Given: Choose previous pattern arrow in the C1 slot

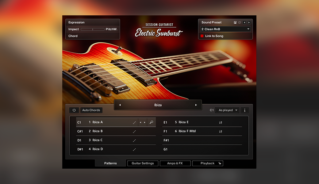Looking at the screenshot, I should (140, 122).
